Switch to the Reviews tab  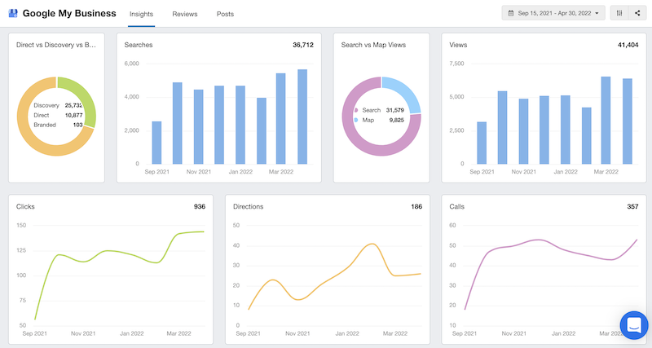(x=185, y=14)
